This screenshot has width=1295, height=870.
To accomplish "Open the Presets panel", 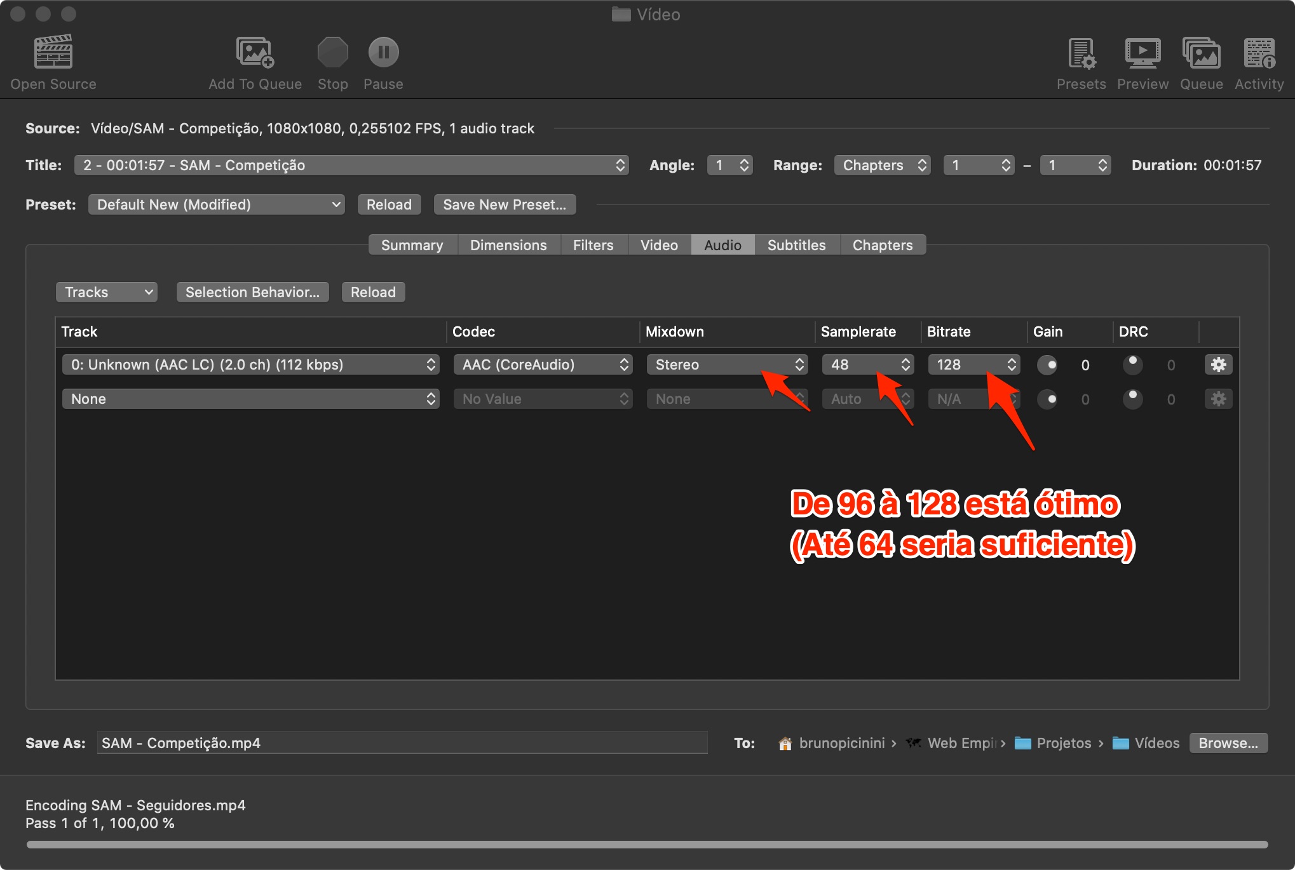I will (1081, 52).
